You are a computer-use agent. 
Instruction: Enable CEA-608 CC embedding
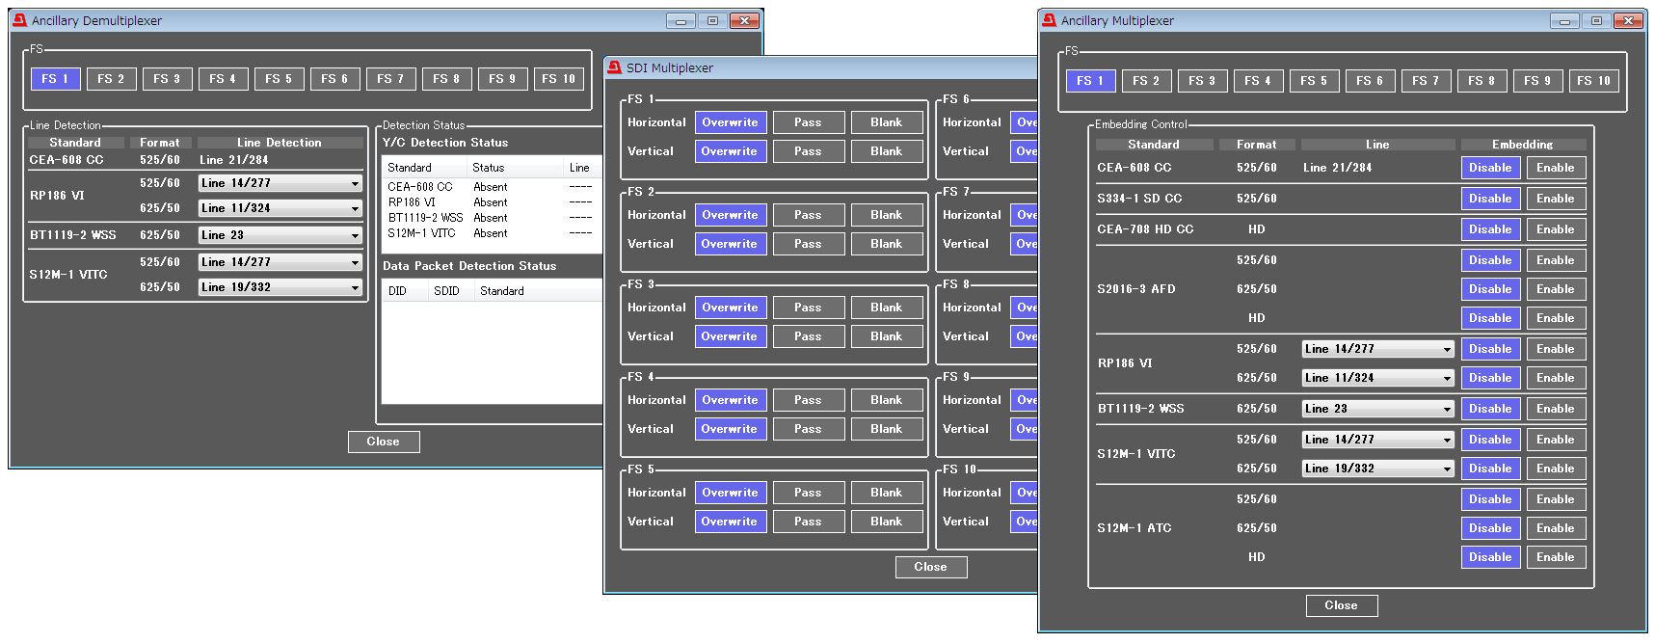click(x=1555, y=168)
